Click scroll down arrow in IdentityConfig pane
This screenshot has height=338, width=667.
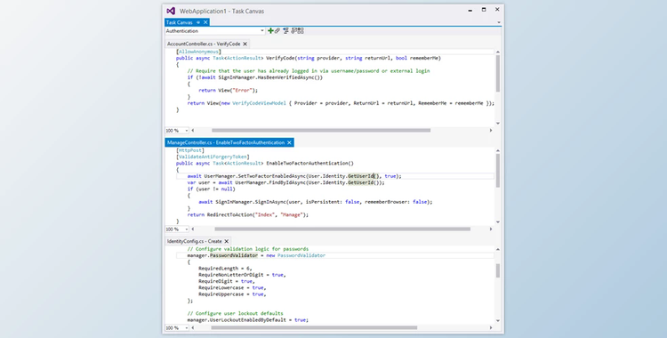[x=498, y=321]
